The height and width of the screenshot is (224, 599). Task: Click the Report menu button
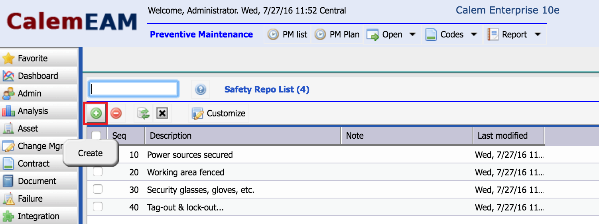coord(514,35)
